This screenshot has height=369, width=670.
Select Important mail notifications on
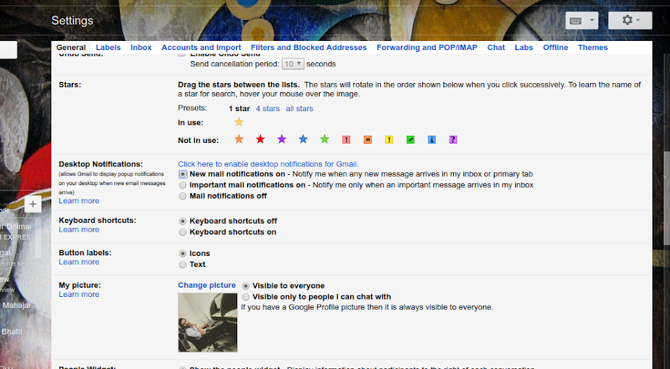(183, 185)
